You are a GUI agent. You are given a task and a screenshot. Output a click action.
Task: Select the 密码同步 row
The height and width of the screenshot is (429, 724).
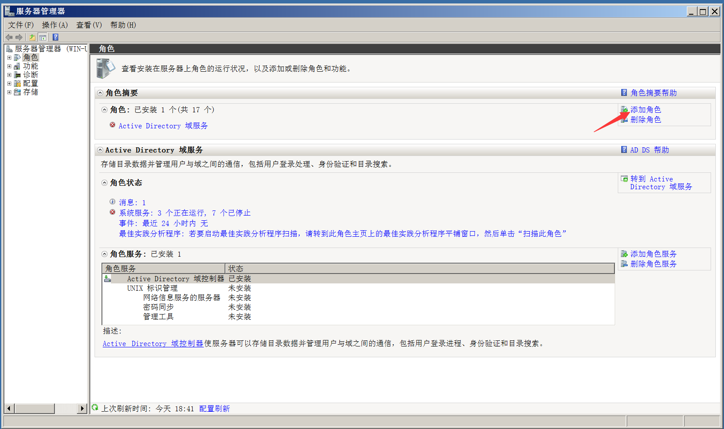click(x=358, y=307)
